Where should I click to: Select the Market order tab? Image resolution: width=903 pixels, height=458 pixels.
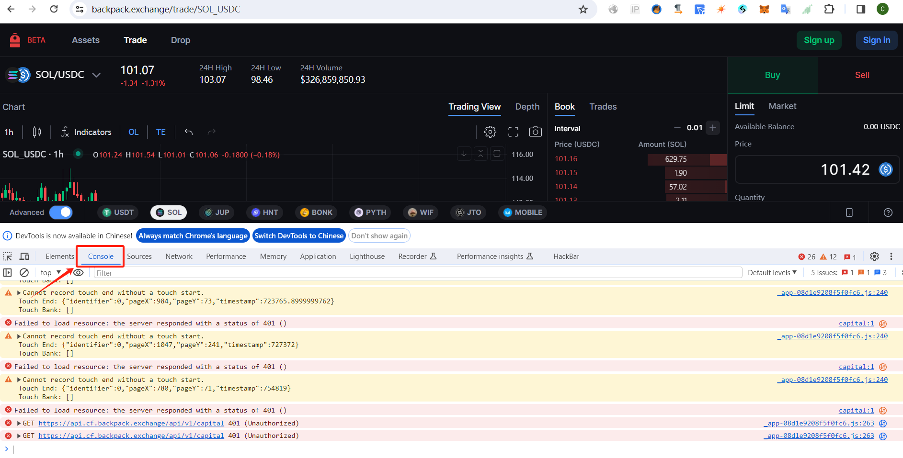tap(782, 106)
